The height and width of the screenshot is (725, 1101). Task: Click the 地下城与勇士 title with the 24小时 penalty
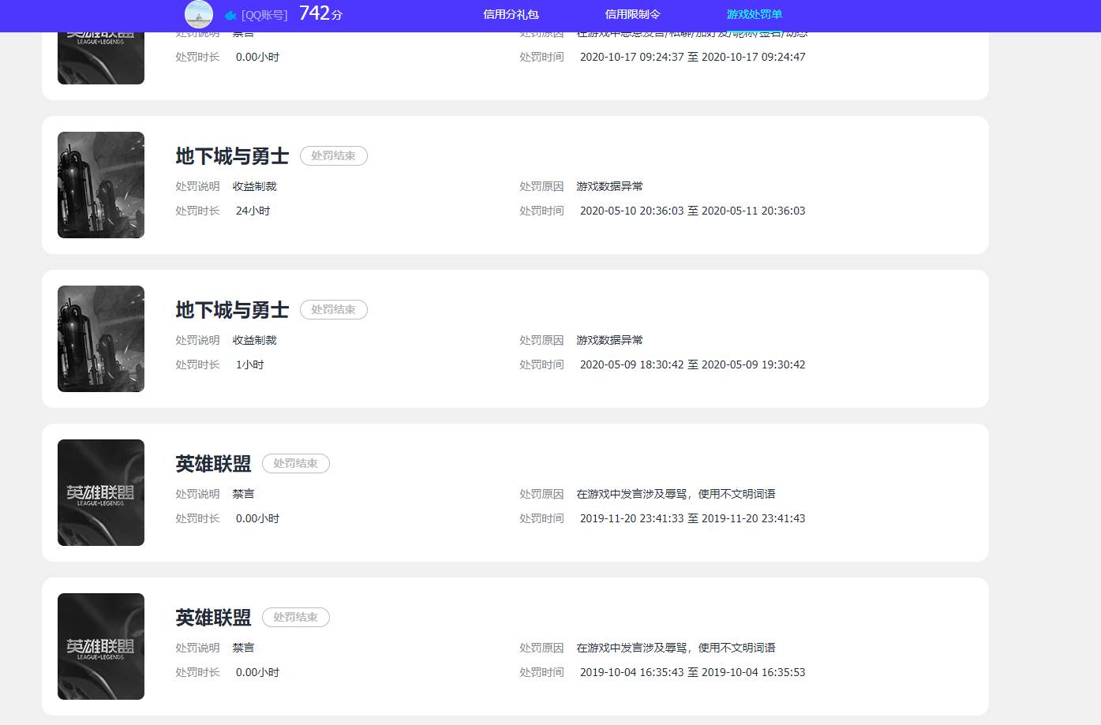(232, 156)
